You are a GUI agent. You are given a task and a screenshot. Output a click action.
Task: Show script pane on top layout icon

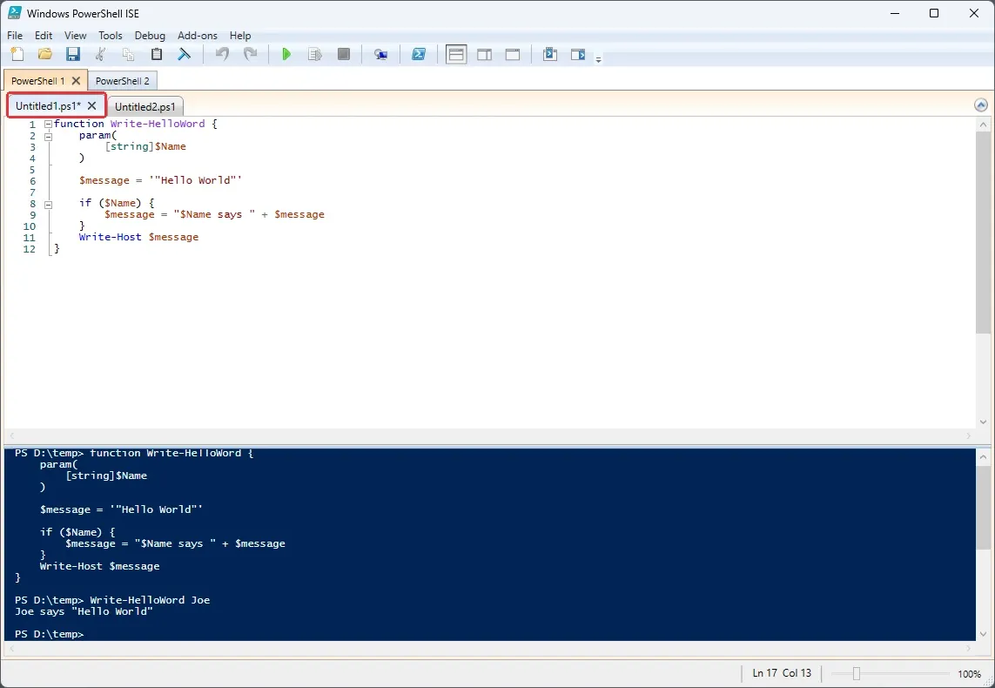tap(456, 54)
